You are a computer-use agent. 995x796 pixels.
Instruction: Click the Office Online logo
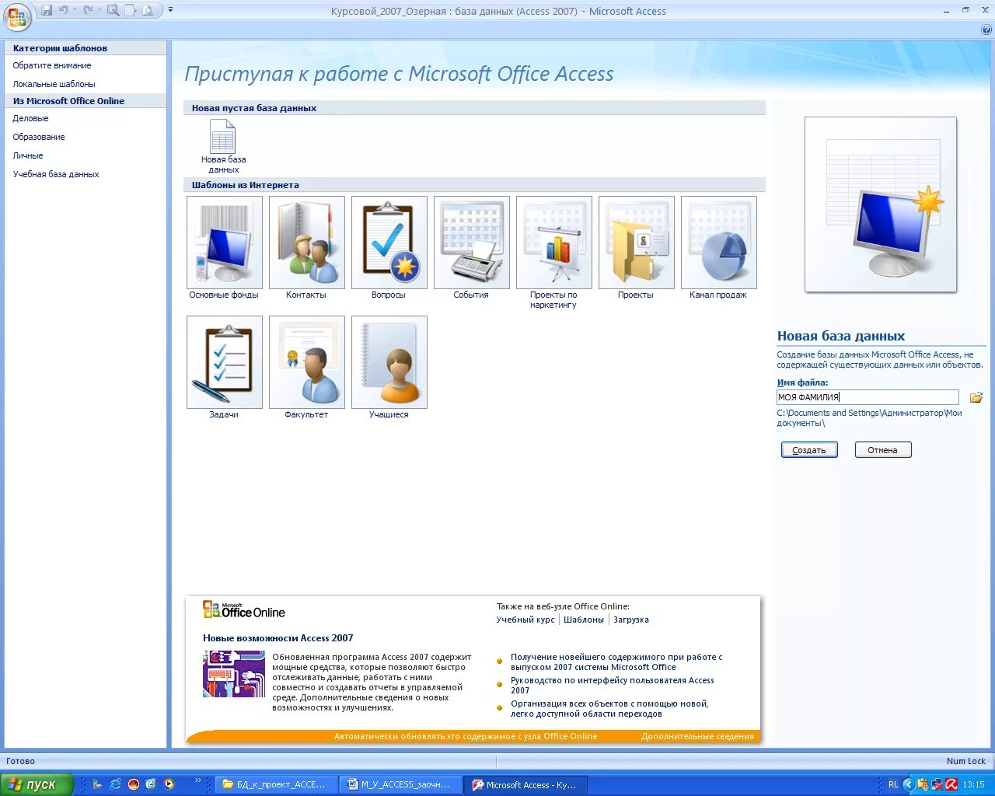click(x=244, y=610)
